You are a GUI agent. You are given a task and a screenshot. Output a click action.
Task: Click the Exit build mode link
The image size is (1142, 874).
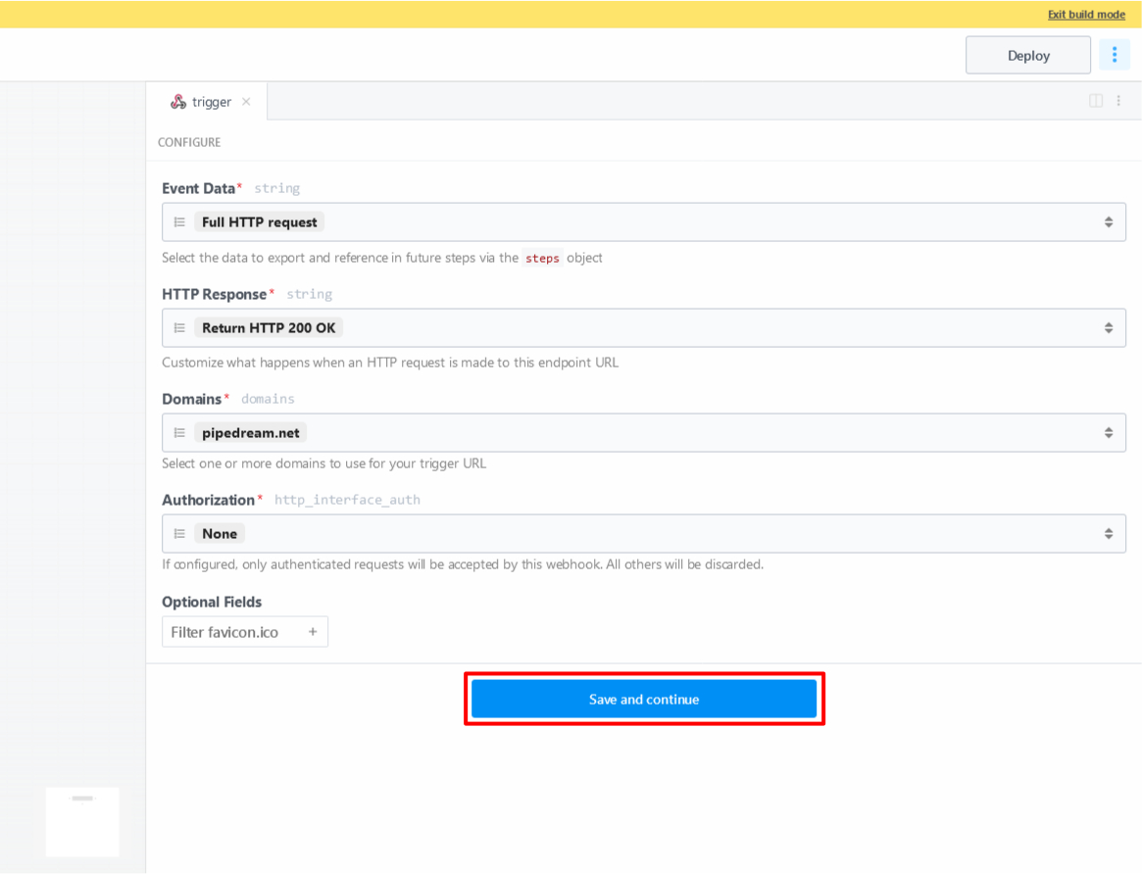tap(1086, 14)
